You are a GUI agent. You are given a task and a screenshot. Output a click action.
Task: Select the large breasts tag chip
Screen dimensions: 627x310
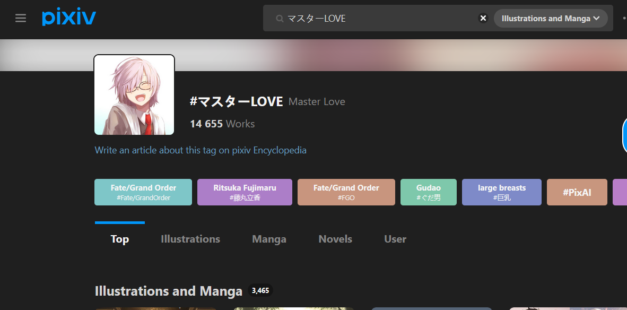click(x=501, y=192)
